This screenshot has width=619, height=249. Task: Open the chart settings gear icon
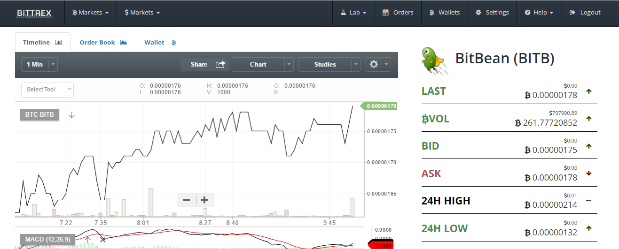[374, 64]
